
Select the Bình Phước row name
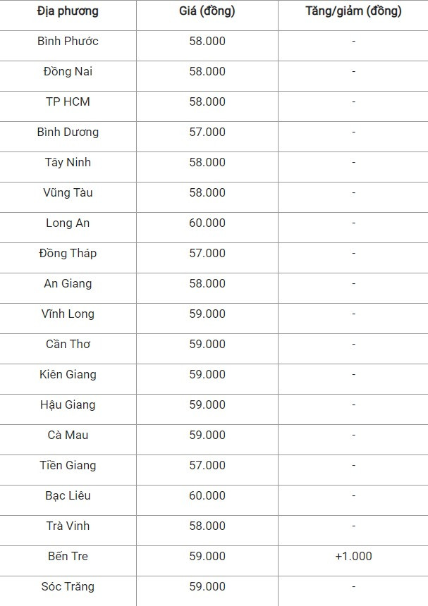[68, 41]
